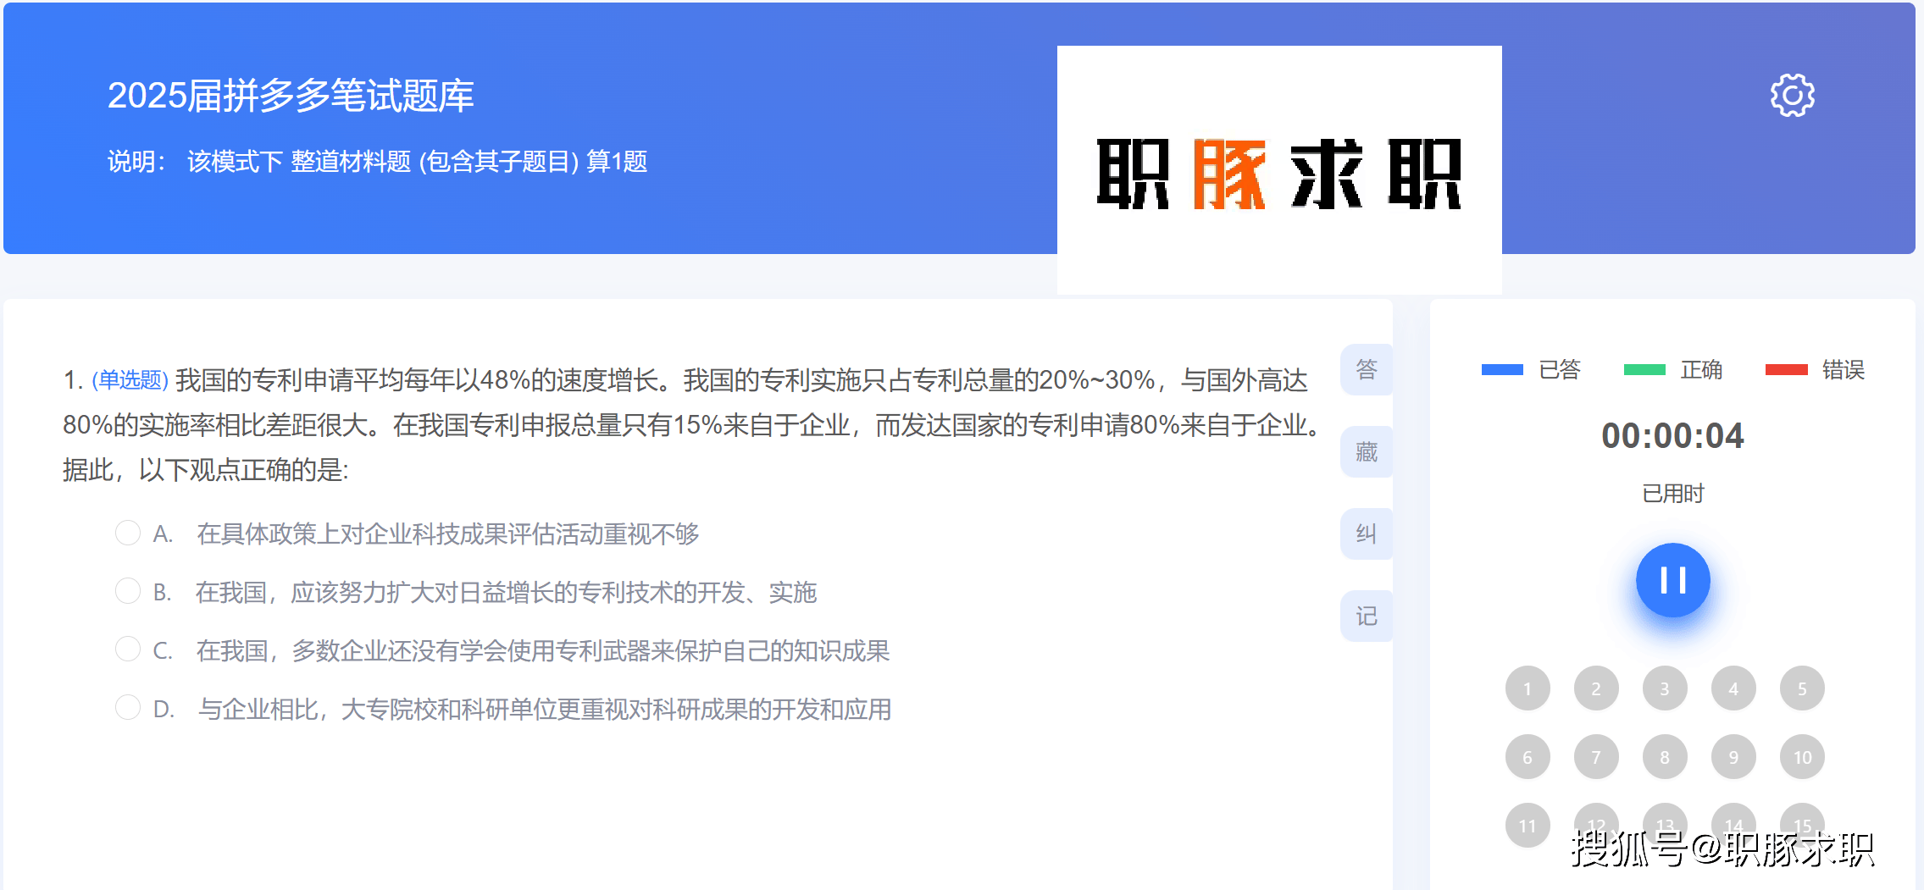Click option B text about 专利技术的开发
Screen dimensions: 1924x890
[x=506, y=592]
